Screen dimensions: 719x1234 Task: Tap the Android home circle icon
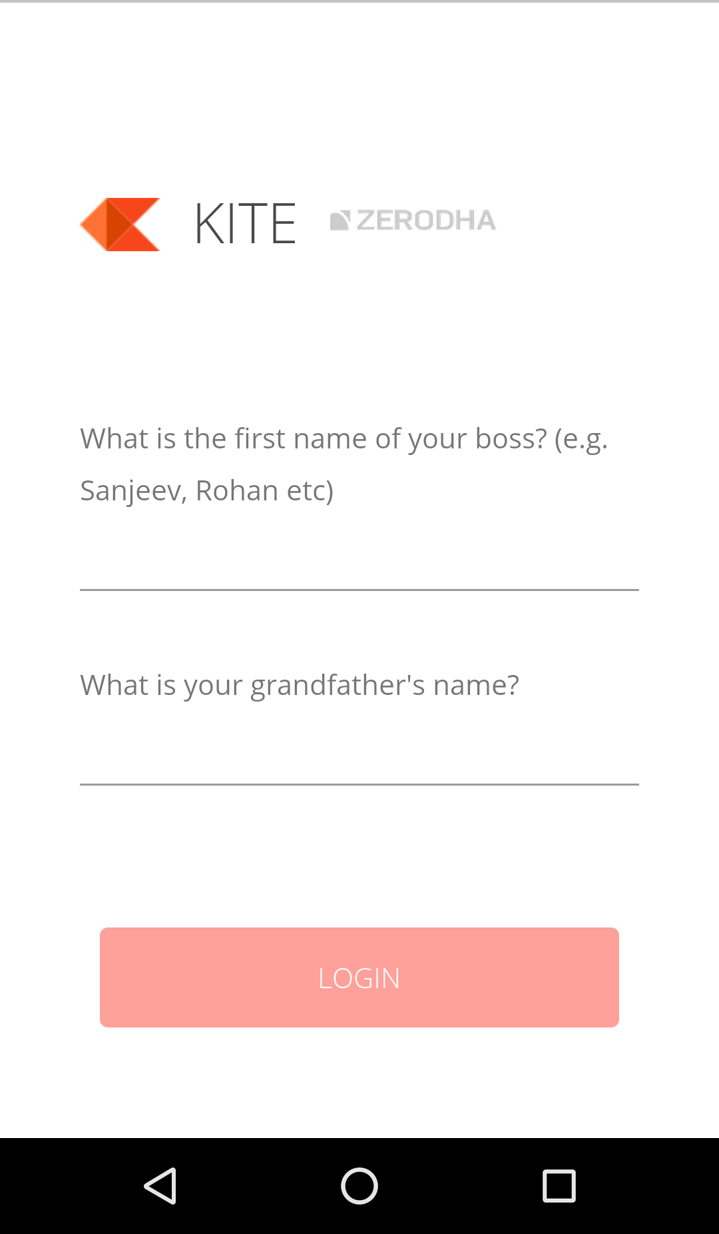click(x=359, y=1186)
